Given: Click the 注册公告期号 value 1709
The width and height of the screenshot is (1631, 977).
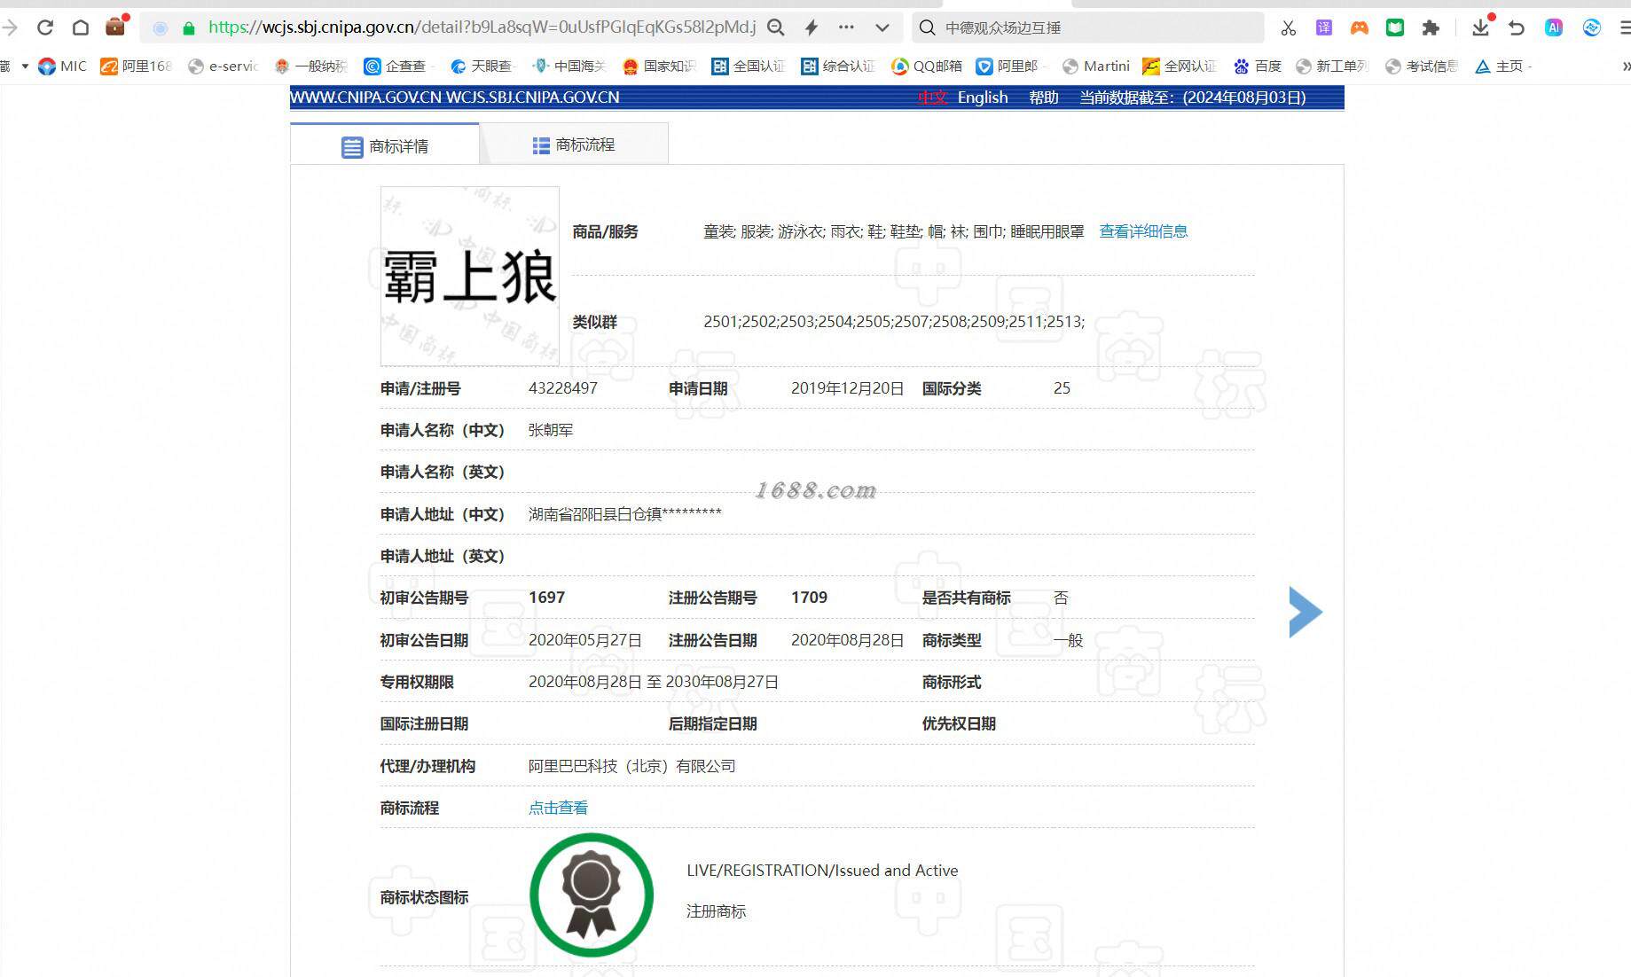Looking at the screenshot, I should [x=809, y=598].
